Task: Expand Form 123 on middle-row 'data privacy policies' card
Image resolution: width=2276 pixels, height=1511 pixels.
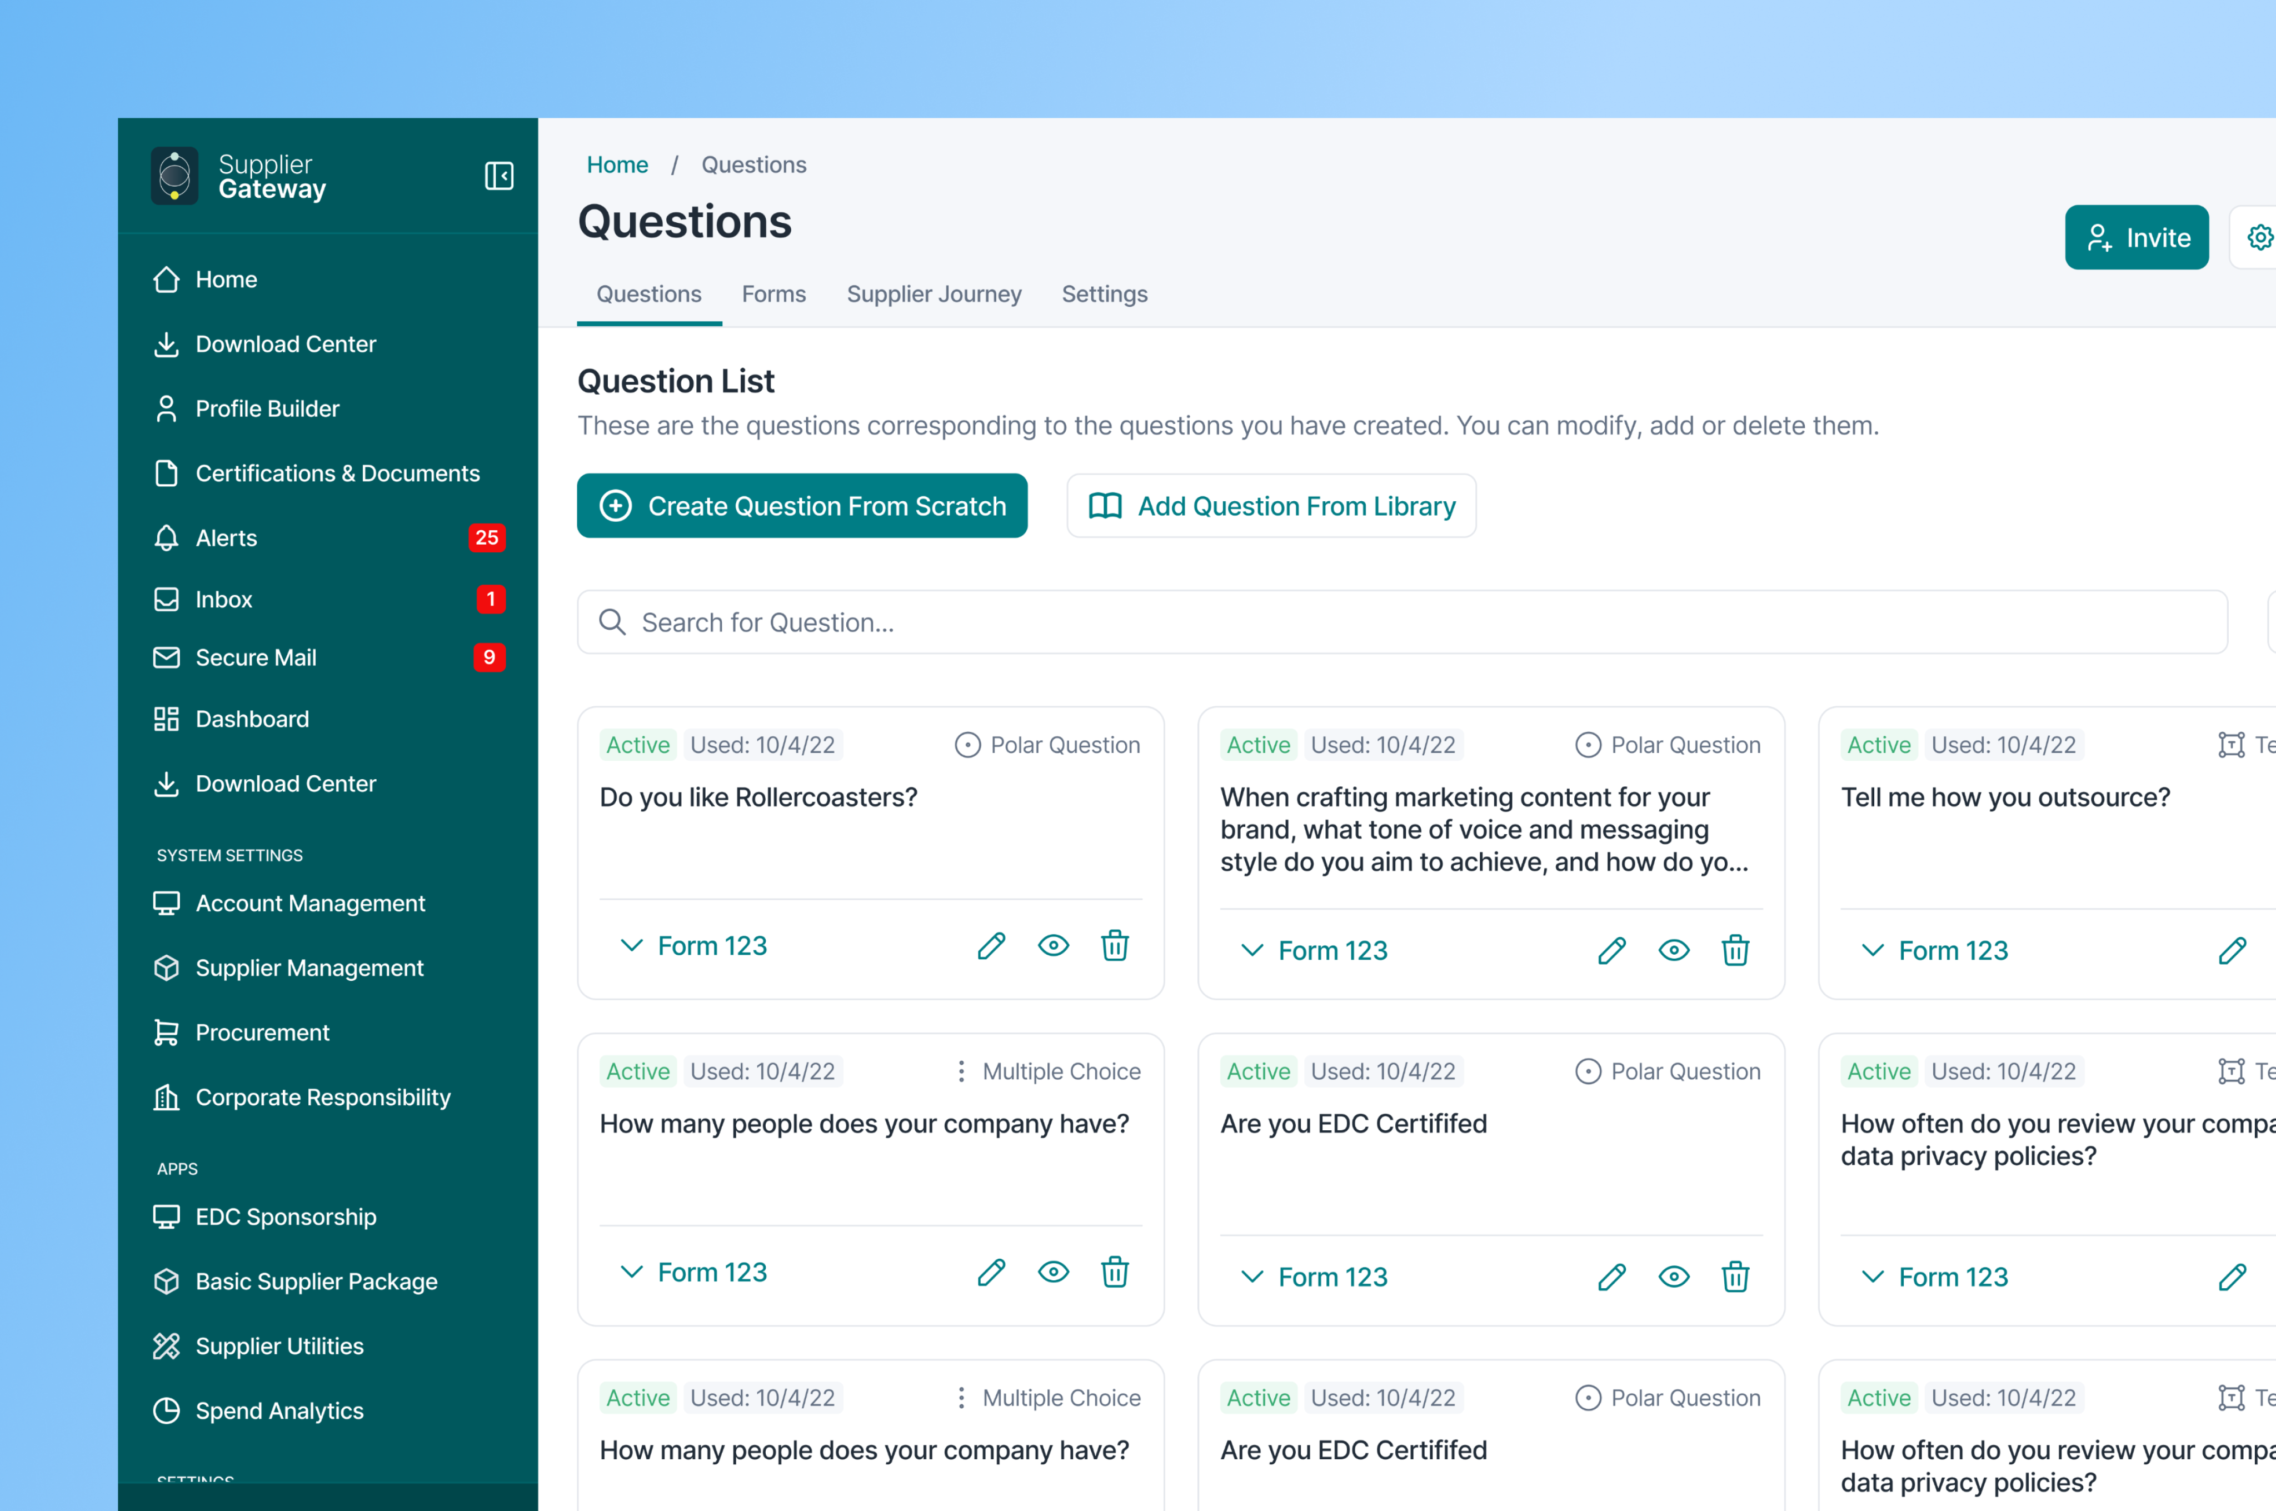Action: pyautogui.click(x=1935, y=1277)
